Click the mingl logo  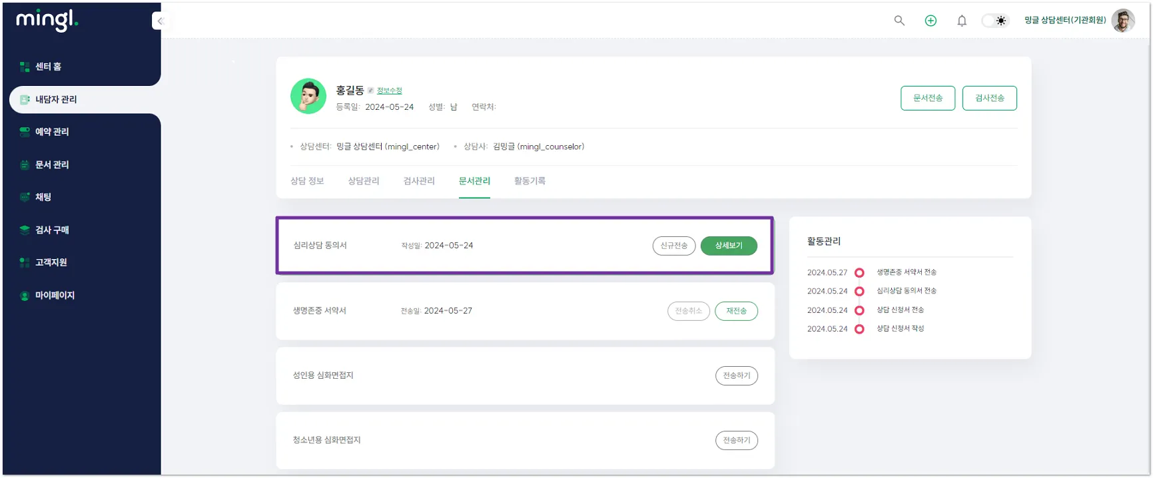pyautogui.click(x=47, y=20)
